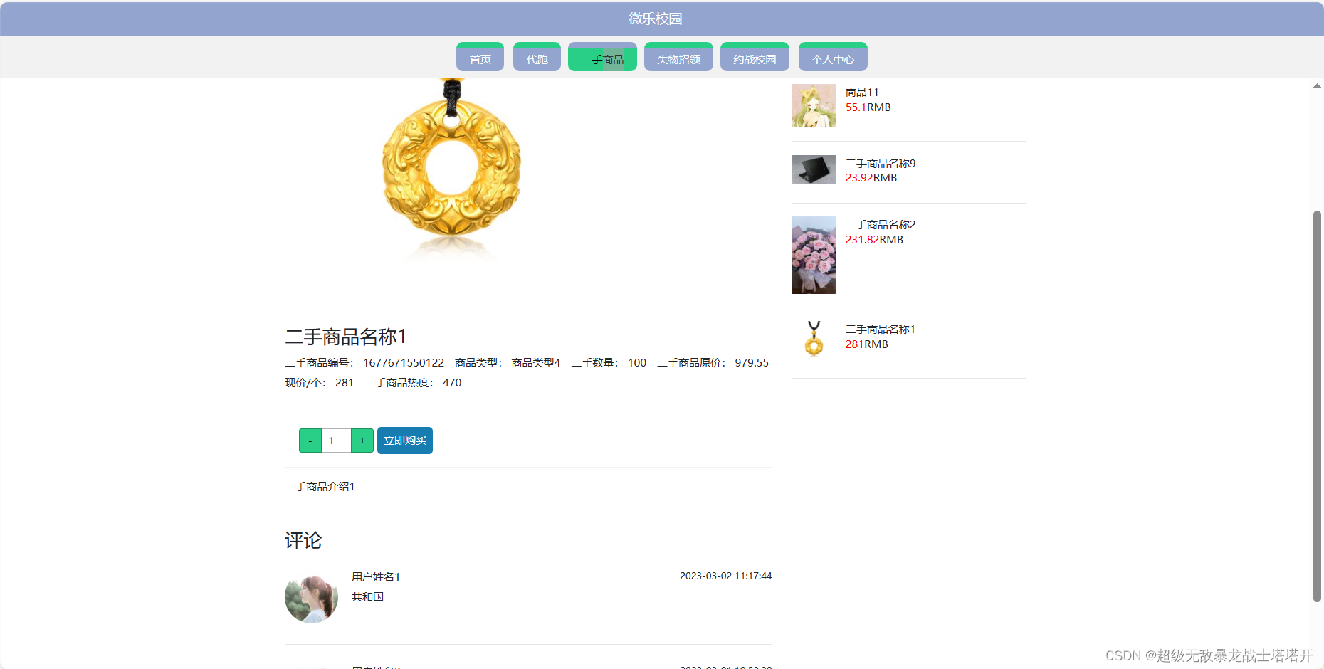Click the 二手商品介绍1 description text
Screen dimensions: 1324x669
click(320, 486)
